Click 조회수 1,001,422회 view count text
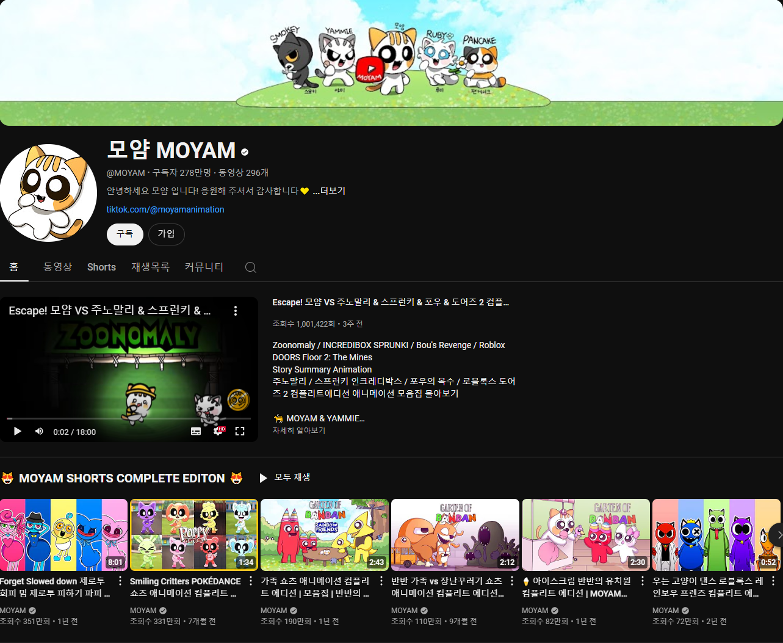Viewport: 783px width, 643px height. pos(304,324)
